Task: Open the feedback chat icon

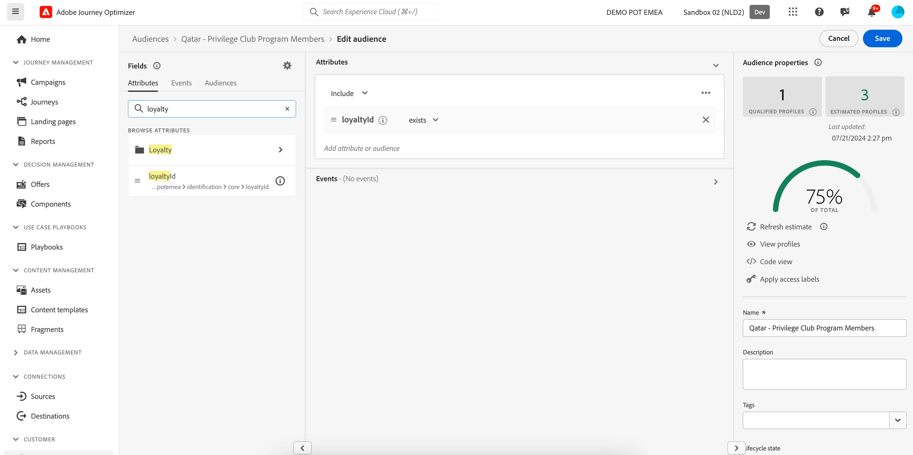Action: 845,12
